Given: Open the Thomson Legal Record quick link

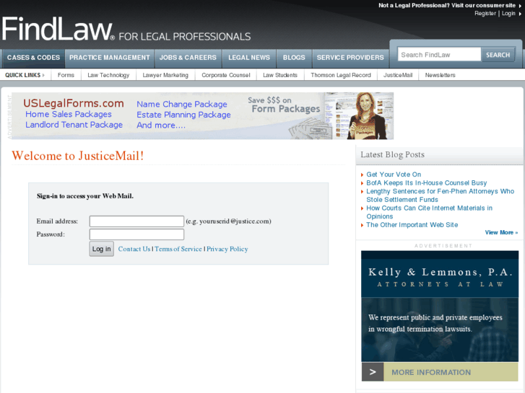Looking at the screenshot, I should 341,75.
